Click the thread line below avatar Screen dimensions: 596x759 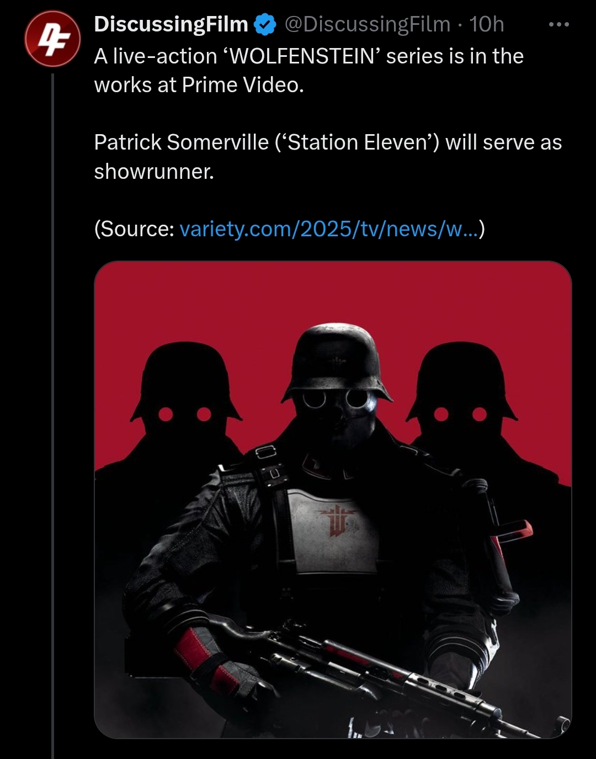[53, 414]
